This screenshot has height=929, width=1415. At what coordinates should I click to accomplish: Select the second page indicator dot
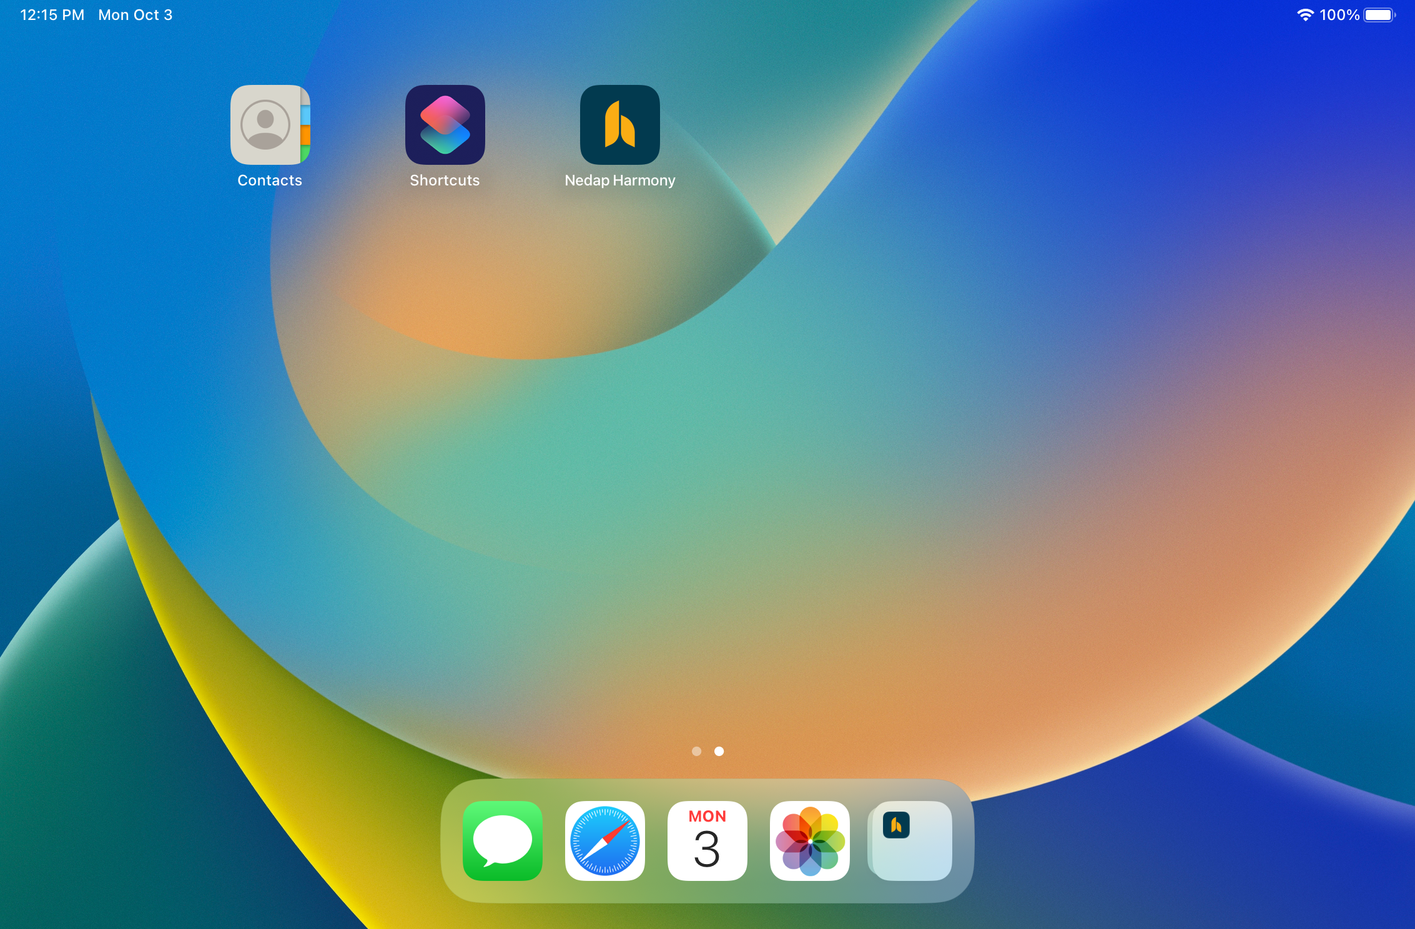coord(719,751)
